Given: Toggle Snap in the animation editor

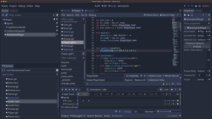Looking at the screenshot, I should pos(127,112).
